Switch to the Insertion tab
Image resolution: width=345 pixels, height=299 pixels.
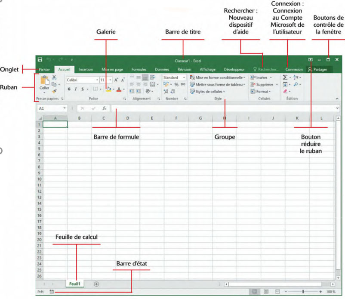[x=86, y=70]
